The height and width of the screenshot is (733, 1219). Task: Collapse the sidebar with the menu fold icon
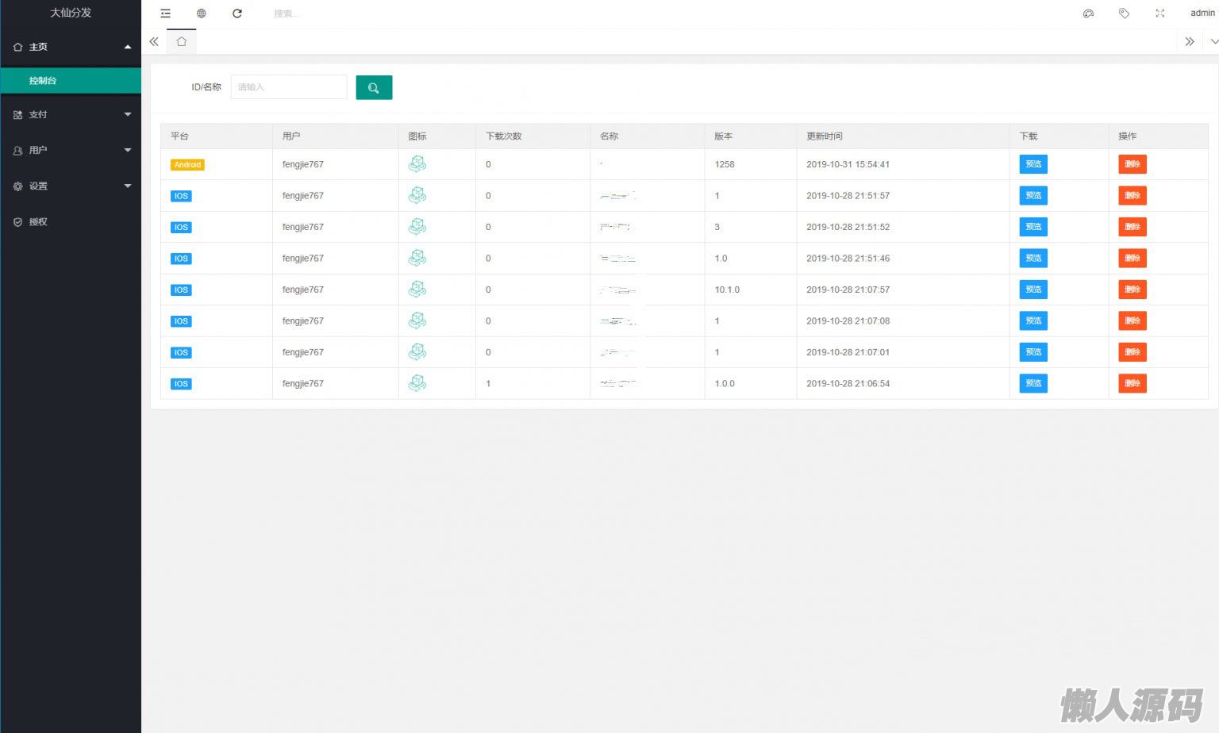point(165,13)
